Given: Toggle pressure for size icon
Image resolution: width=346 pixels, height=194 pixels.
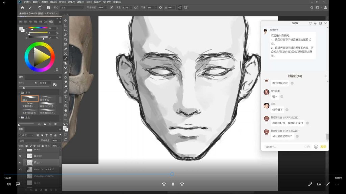Looking at the screenshot, I should (180, 7).
